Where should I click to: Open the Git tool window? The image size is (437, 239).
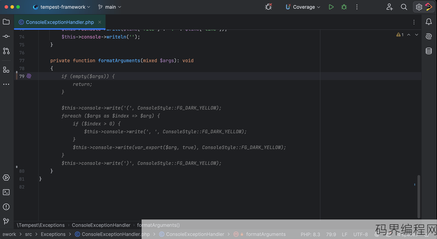[6, 221]
